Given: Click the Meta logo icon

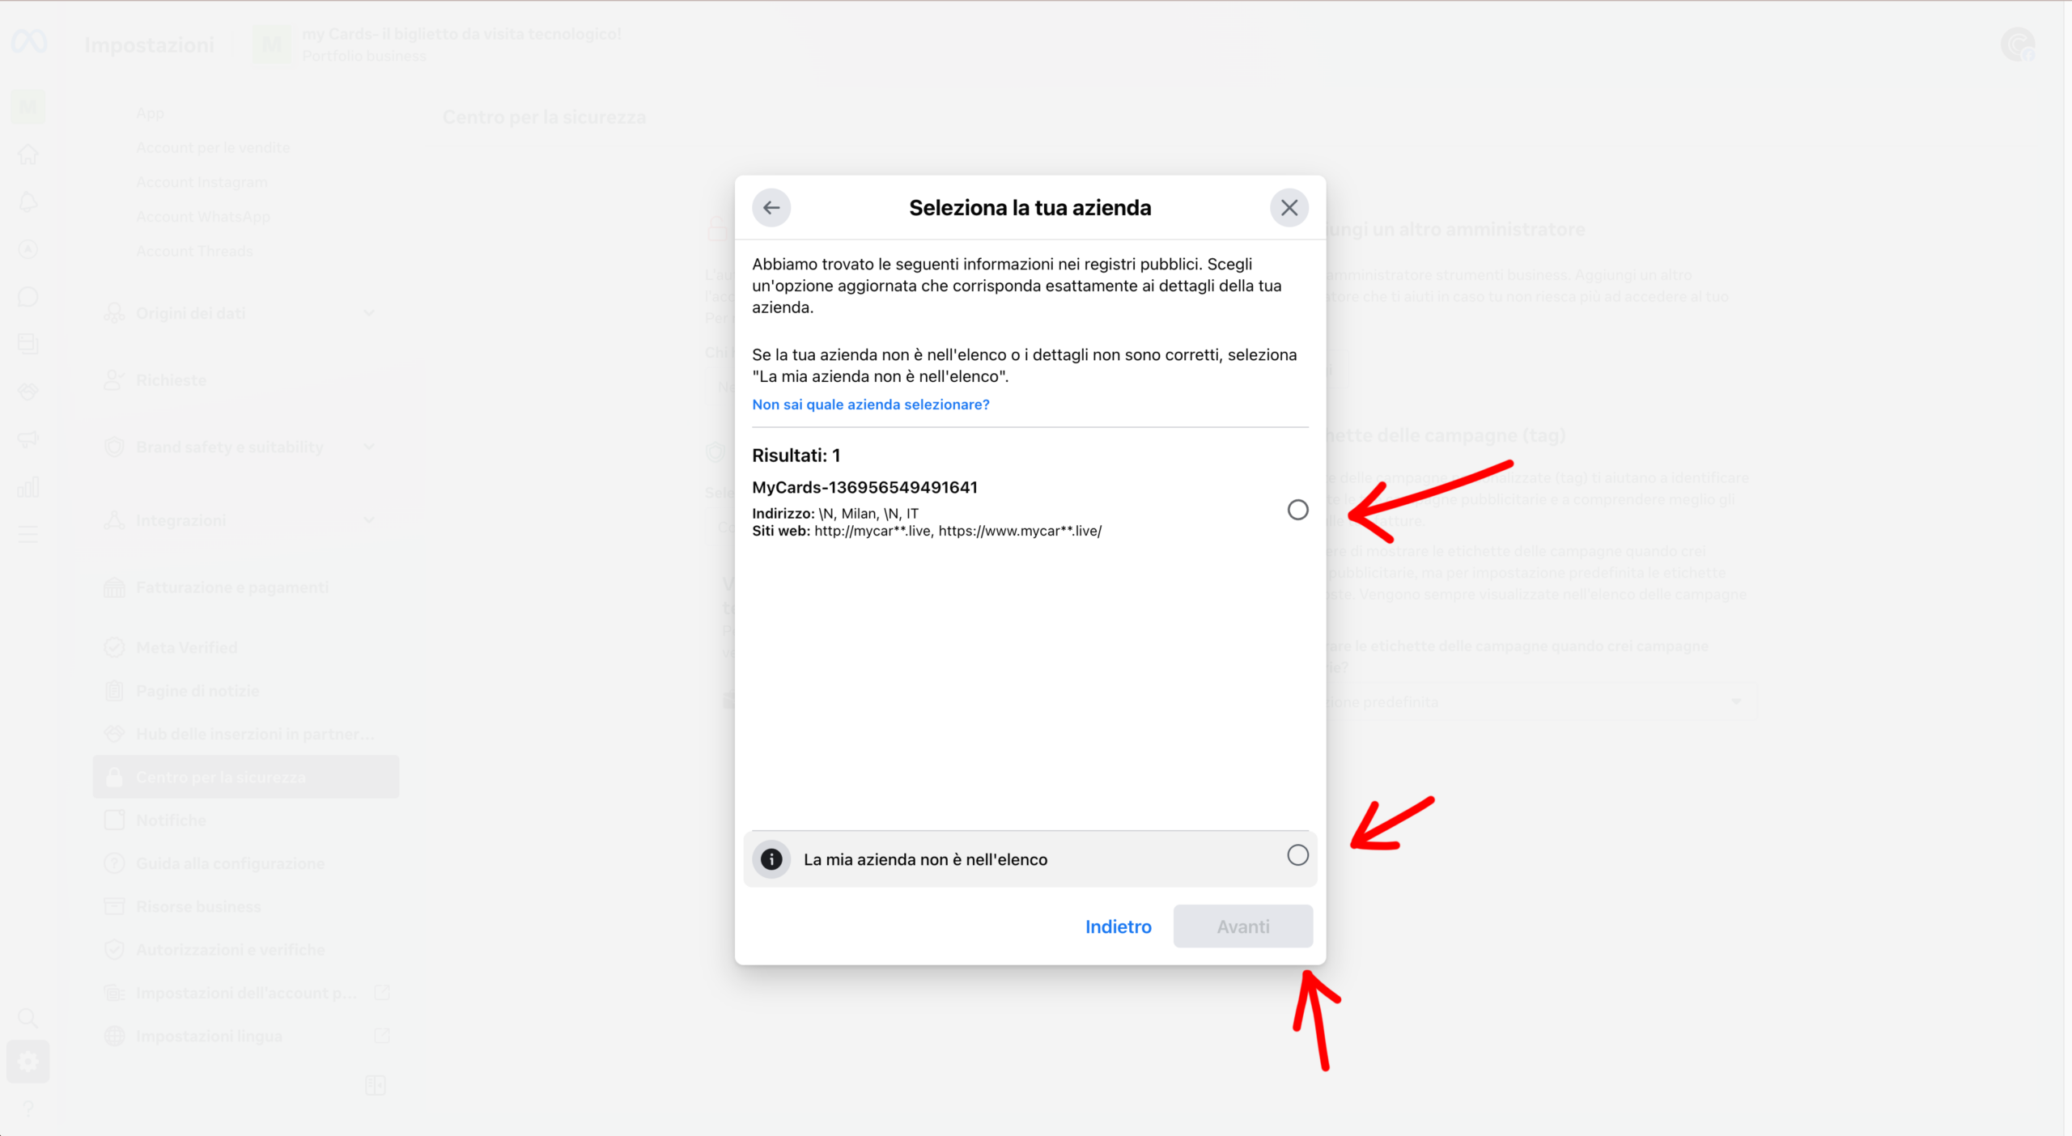Looking at the screenshot, I should [x=29, y=41].
